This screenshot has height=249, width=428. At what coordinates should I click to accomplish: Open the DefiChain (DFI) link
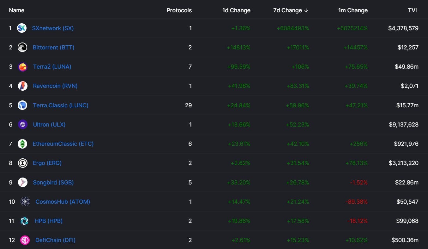pos(55,240)
